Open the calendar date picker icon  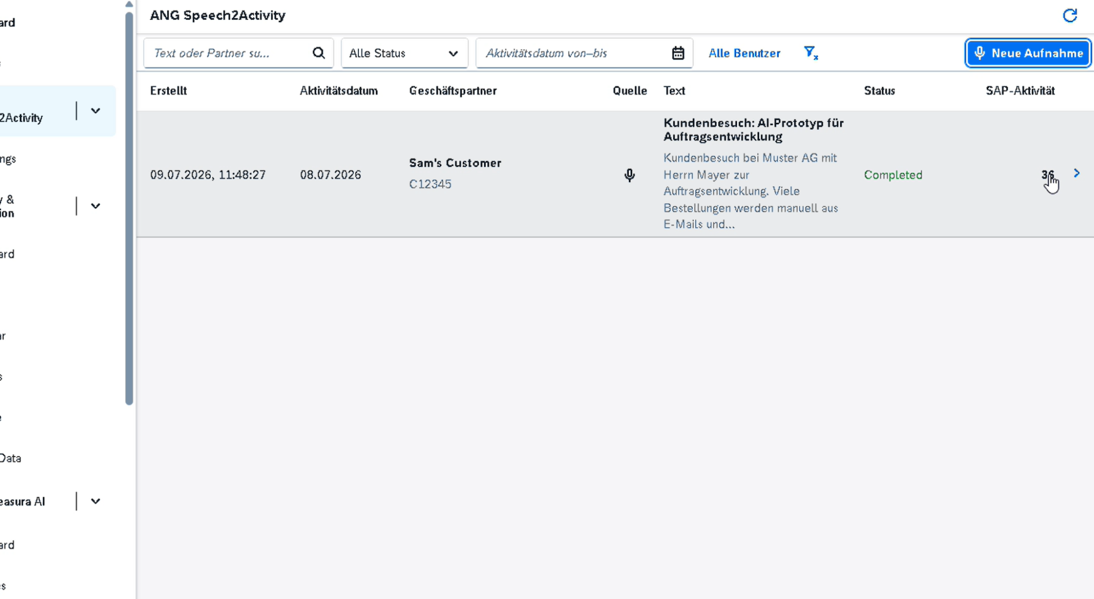pyautogui.click(x=678, y=53)
